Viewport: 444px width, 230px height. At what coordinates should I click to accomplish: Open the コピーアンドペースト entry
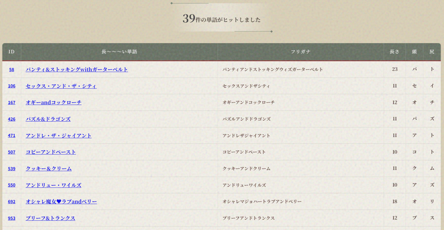point(50,152)
